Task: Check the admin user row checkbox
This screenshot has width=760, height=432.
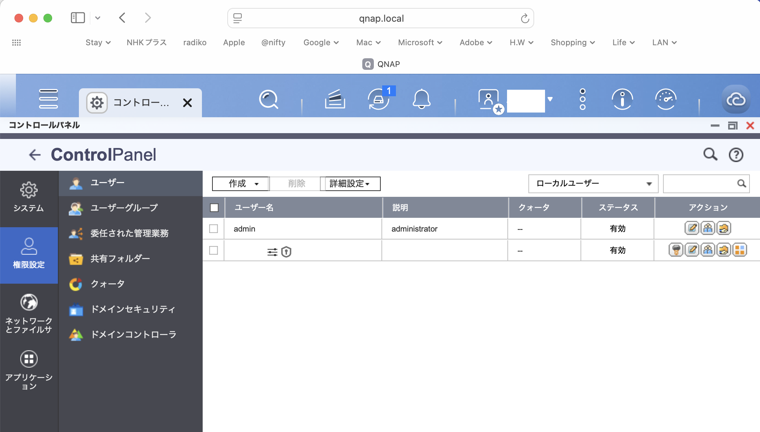Action: point(214,229)
